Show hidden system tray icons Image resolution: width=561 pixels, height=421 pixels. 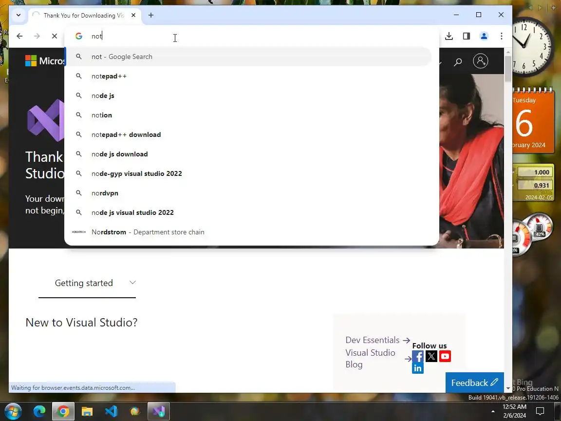[493, 411]
